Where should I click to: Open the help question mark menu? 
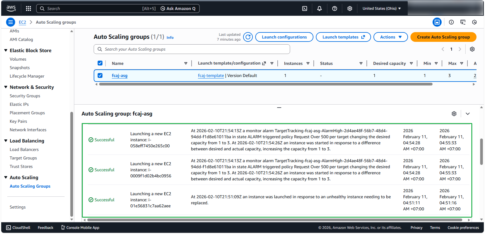click(335, 8)
